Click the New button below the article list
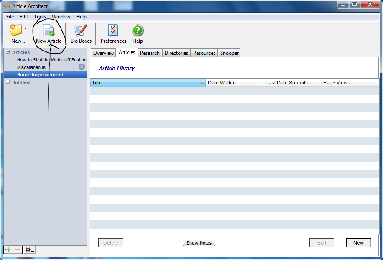Image resolution: width=383 pixels, height=260 pixels. coord(358,243)
